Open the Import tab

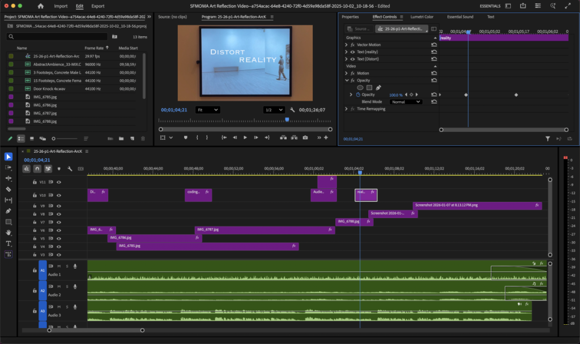(61, 6)
